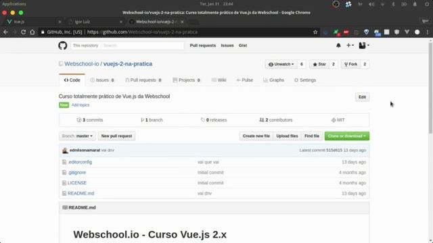The image size is (433, 243).
Task: Open the Issues repository tab
Action: coord(102,80)
